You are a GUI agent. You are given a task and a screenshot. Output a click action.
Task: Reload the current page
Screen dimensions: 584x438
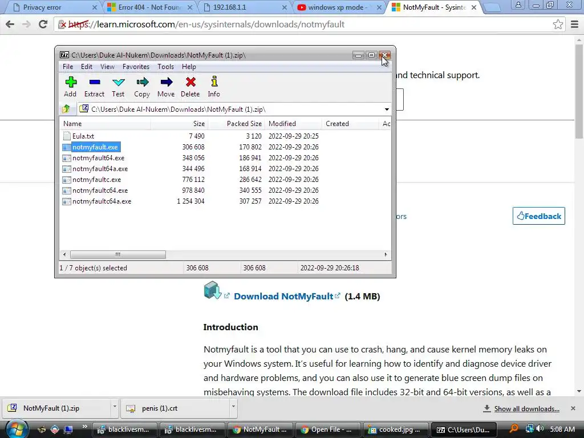pos(43,24)
